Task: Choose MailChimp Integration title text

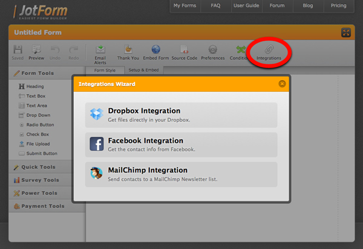Action: pos(148,170)
